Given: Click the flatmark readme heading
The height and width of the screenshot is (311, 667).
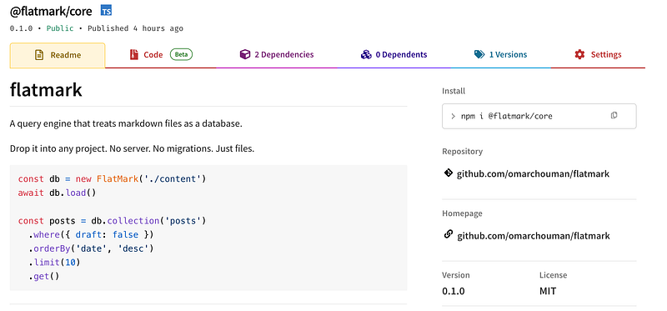Looking at the screenshot, I should point(46,90).
